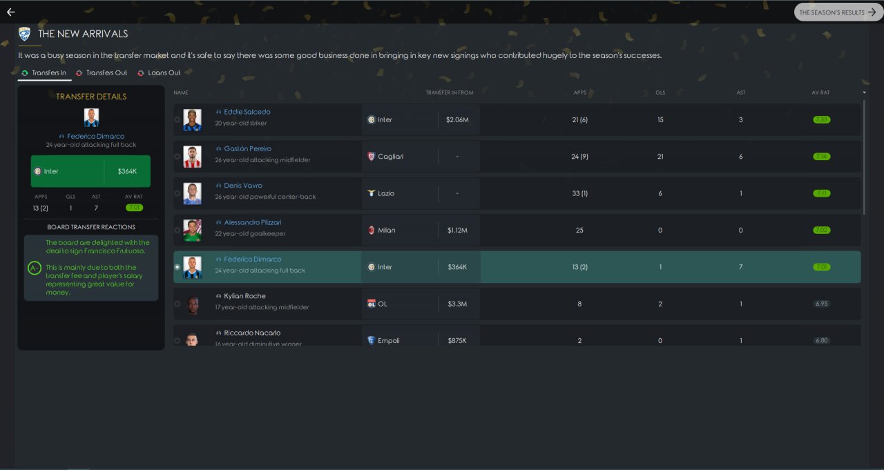Open Denis Vavro's player portrait
884x470 pixels.
pyautogui.click(x=192, y=193)
